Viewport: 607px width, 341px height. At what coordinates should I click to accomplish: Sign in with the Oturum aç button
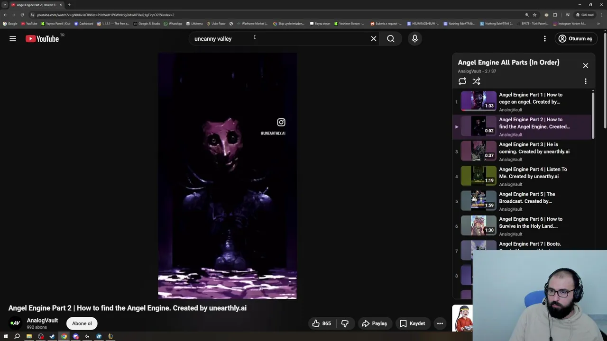point(575,39)
